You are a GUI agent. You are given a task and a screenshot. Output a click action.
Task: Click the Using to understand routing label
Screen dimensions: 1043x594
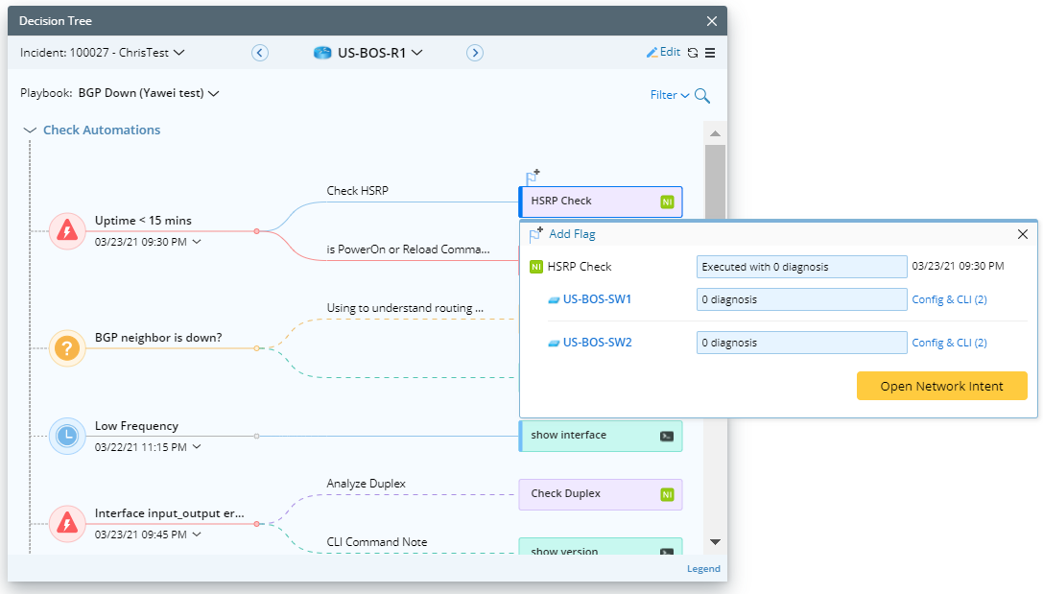tap(404, 308)
